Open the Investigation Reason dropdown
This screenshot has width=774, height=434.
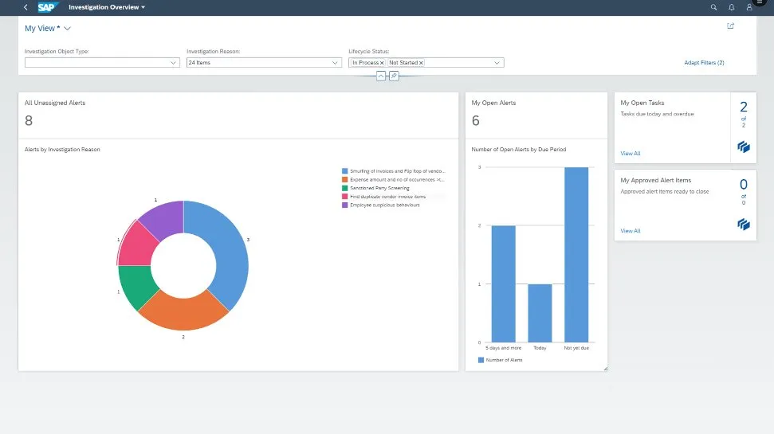(x=336, y=62)
